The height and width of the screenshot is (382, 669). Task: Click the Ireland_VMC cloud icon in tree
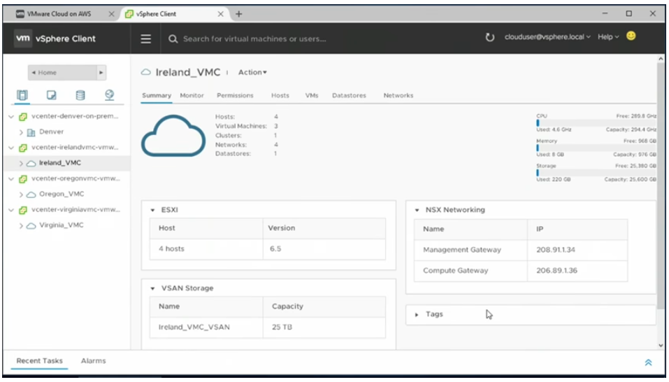tap(31, 164)
